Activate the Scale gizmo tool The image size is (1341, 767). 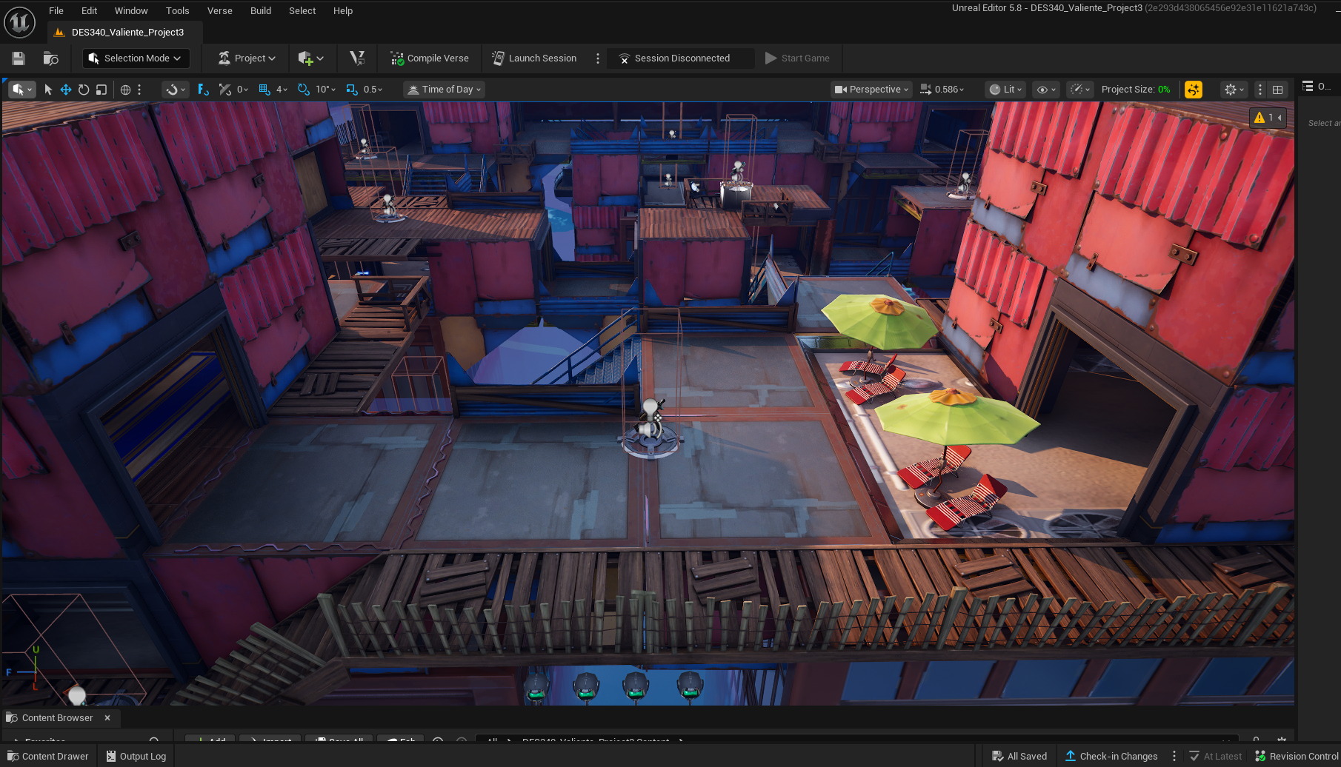point(102,90)
